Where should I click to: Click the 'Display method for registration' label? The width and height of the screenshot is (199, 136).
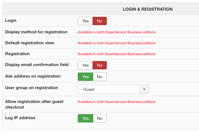pyautogui.click(x=36, y=32)
